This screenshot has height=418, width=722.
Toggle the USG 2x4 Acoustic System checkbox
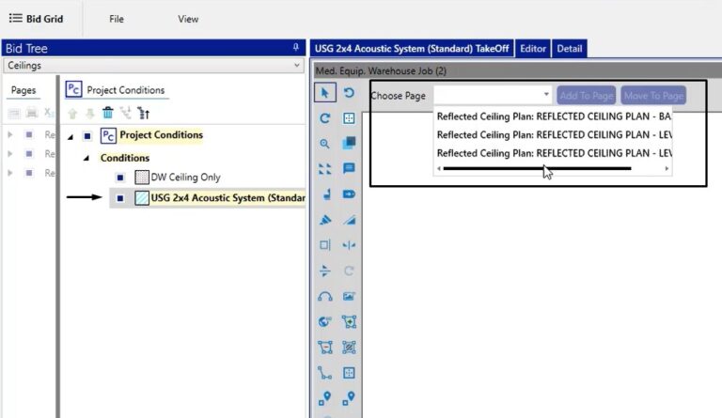click(120, 198)
